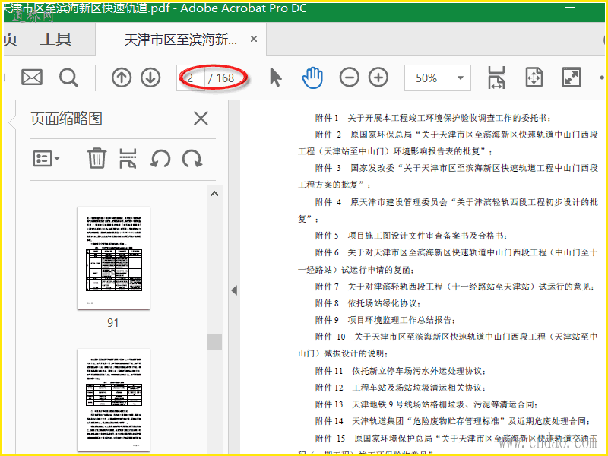This screenshot has width=608, height=456.
Task: Go to previous page with up arrow
Action: click(x=122, y=78)
